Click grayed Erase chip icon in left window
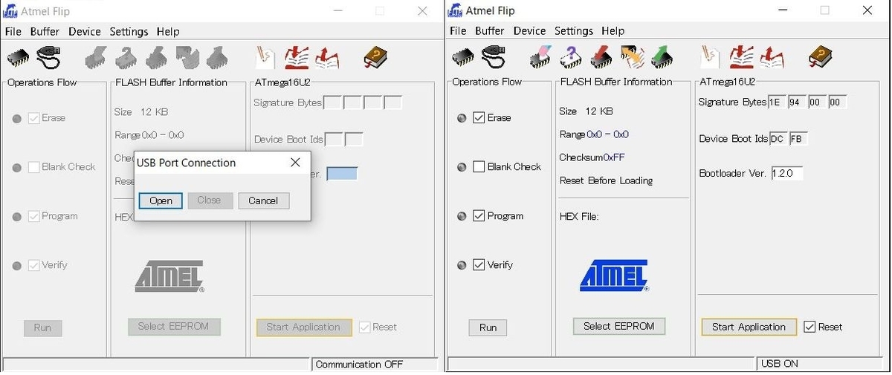 [x=96, y=56]
